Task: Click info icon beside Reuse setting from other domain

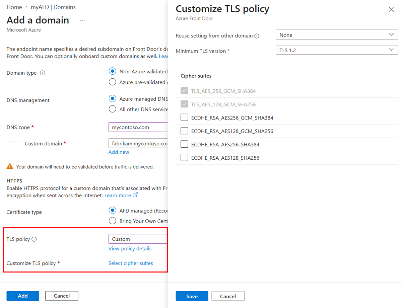Action: tap(257, 36)
